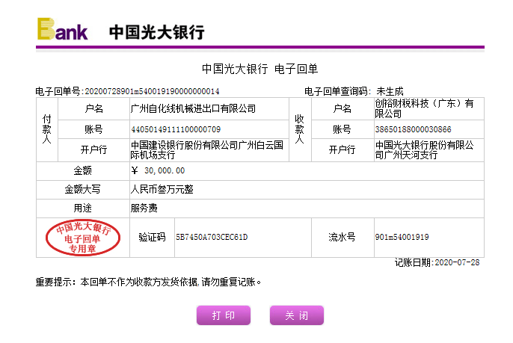
Task: Select receipt number 20200728901m540019190000000014
Action: tap(152, 91)
